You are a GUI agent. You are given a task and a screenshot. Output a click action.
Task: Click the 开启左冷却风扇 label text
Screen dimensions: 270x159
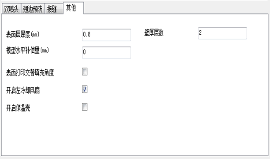pos(23,90)
